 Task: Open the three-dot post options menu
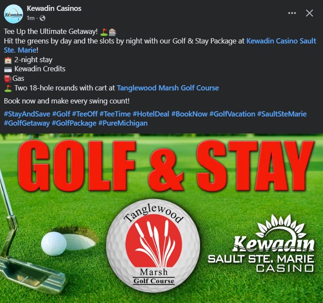point(292,13)
